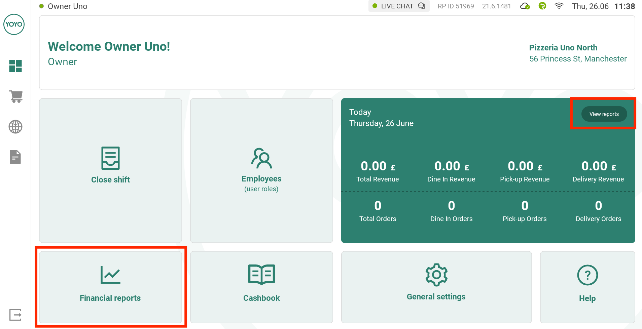Screen dimensions: 642x329
Task: Click the YOYO logo in sidebar
Action: point(14,24)
